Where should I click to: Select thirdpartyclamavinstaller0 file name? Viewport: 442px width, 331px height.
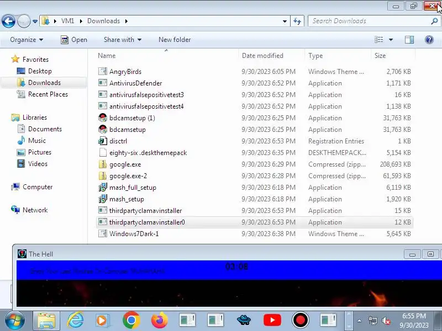click(x=147, y=222)
